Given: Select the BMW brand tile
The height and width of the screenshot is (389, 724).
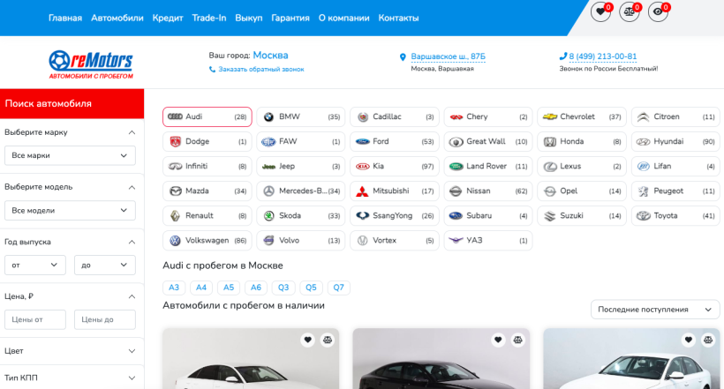Looking at the screenshot, I should point(300,116).
